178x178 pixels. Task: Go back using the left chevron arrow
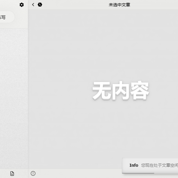[x=33, y=4]
